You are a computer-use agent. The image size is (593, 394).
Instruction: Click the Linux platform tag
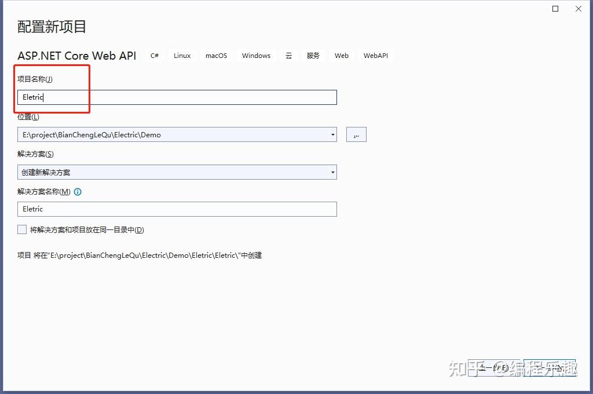tap(182, 55)
